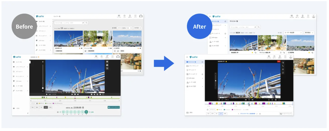Screen dimensions: 329x131
Task: Toggle title star in After player video header
Action: click(226, 61)
